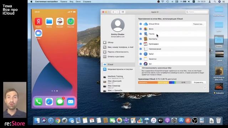The image size is (228, 128).
Task: Open Keynote in the Dock
Action: [x=146, y=121]
